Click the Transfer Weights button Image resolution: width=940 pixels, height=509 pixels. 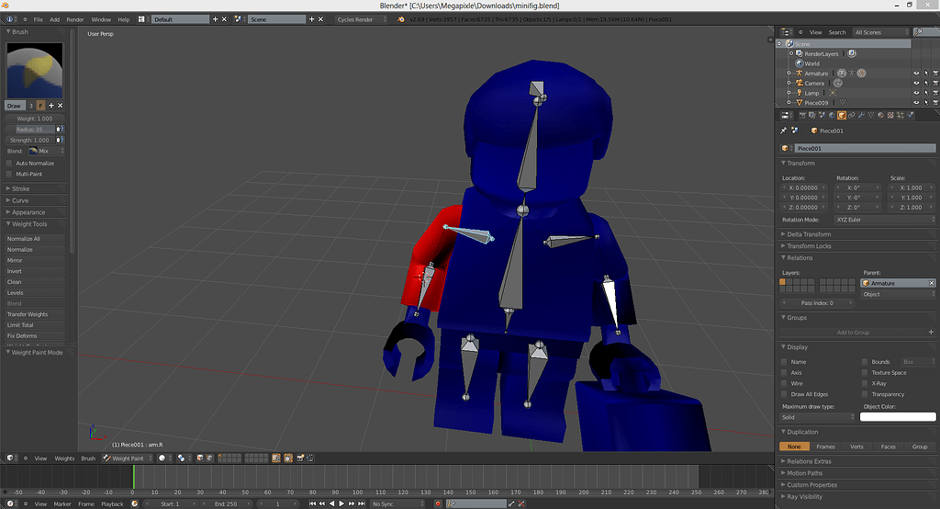point(36,314)
